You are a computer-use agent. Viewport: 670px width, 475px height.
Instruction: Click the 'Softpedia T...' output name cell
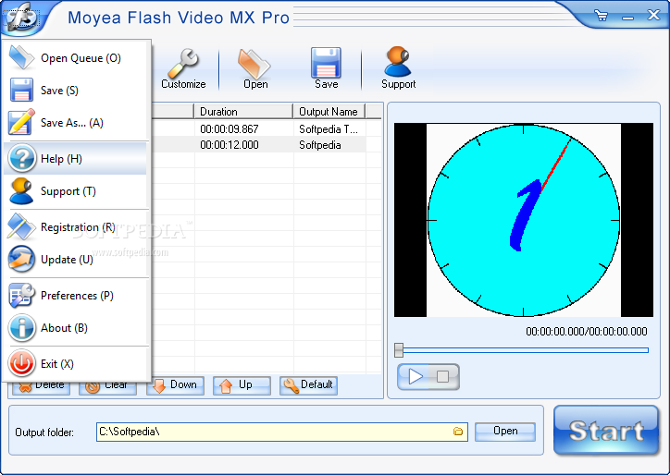(329, 128)
